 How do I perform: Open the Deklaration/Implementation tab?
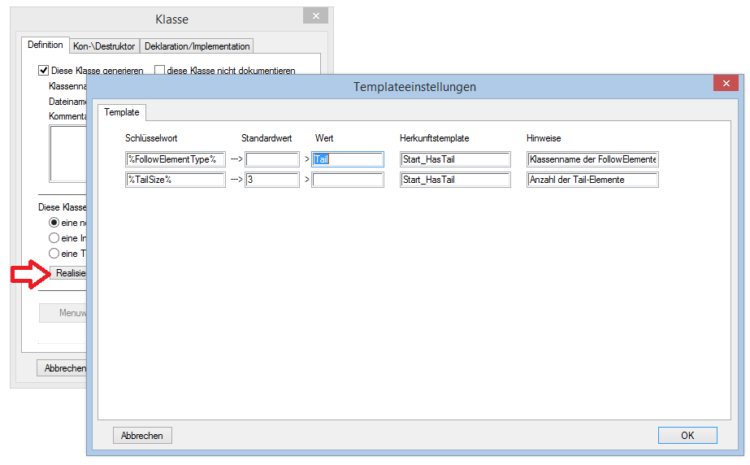(x=197, y=46)
